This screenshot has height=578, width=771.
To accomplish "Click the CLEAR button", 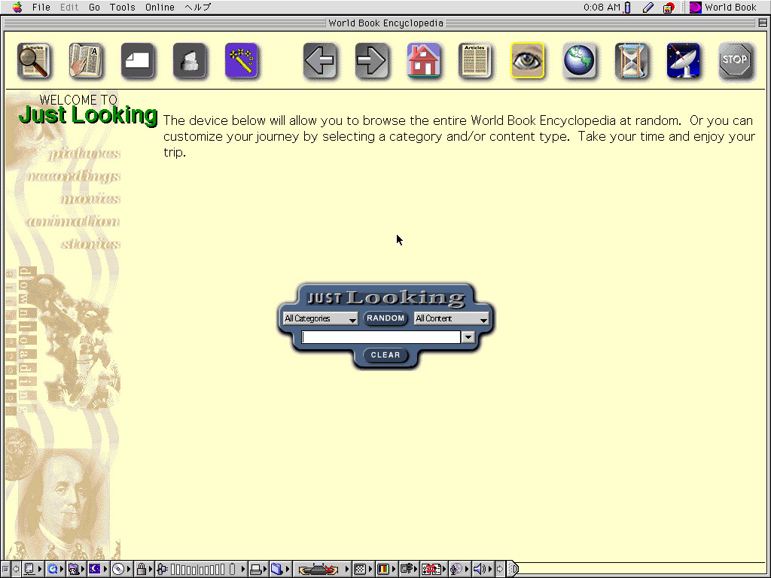I will coord(385,355).
